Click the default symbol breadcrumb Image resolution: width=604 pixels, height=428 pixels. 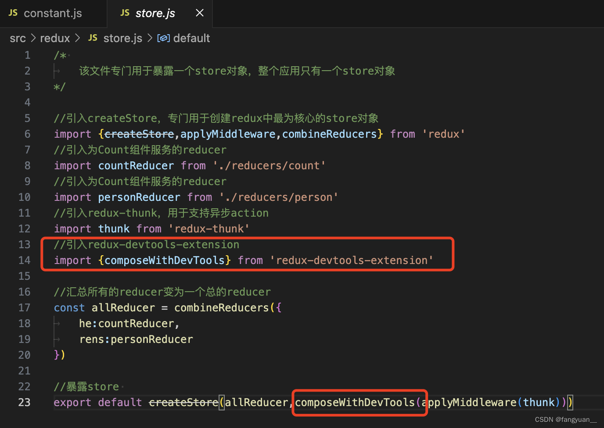pyautogui.click(x=191, y=38)
